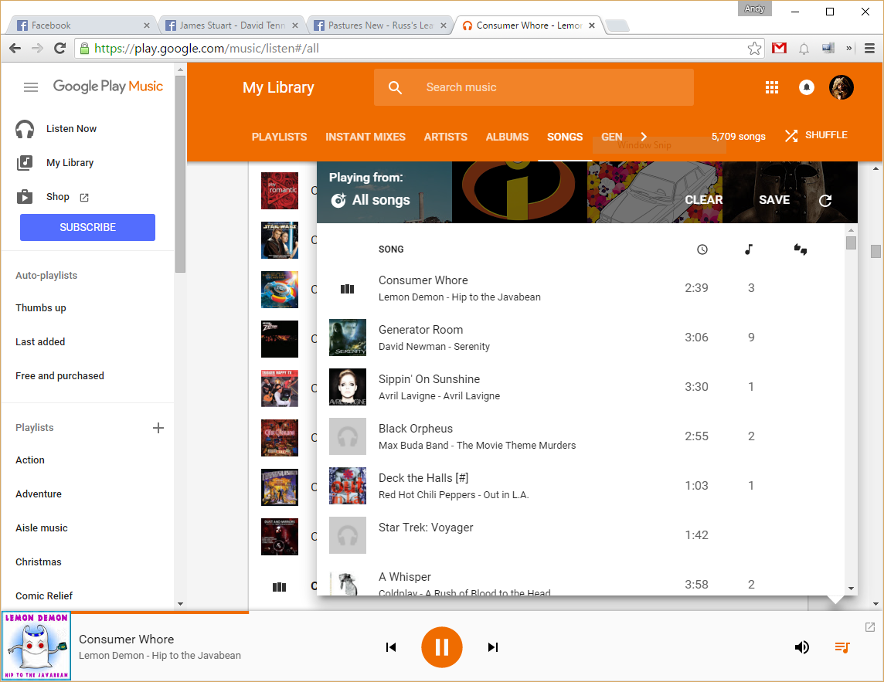Open the Aisle music playlist
Image resolution: width=884 pixels, height=682 pixels.
pos(42,528)
